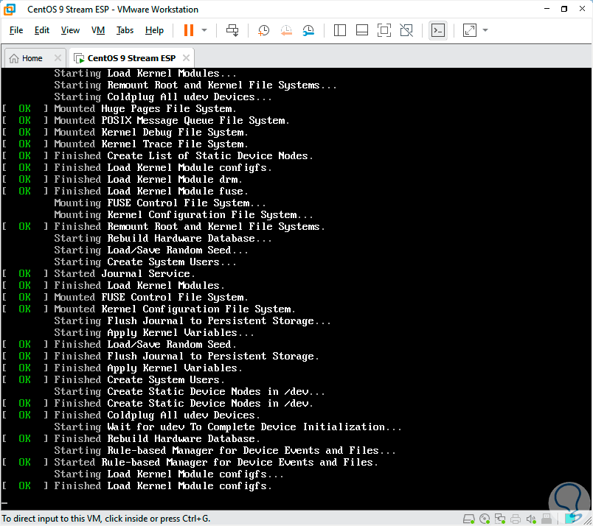Click the sound card status icon
Screen dimensions: 593x526
531,519
